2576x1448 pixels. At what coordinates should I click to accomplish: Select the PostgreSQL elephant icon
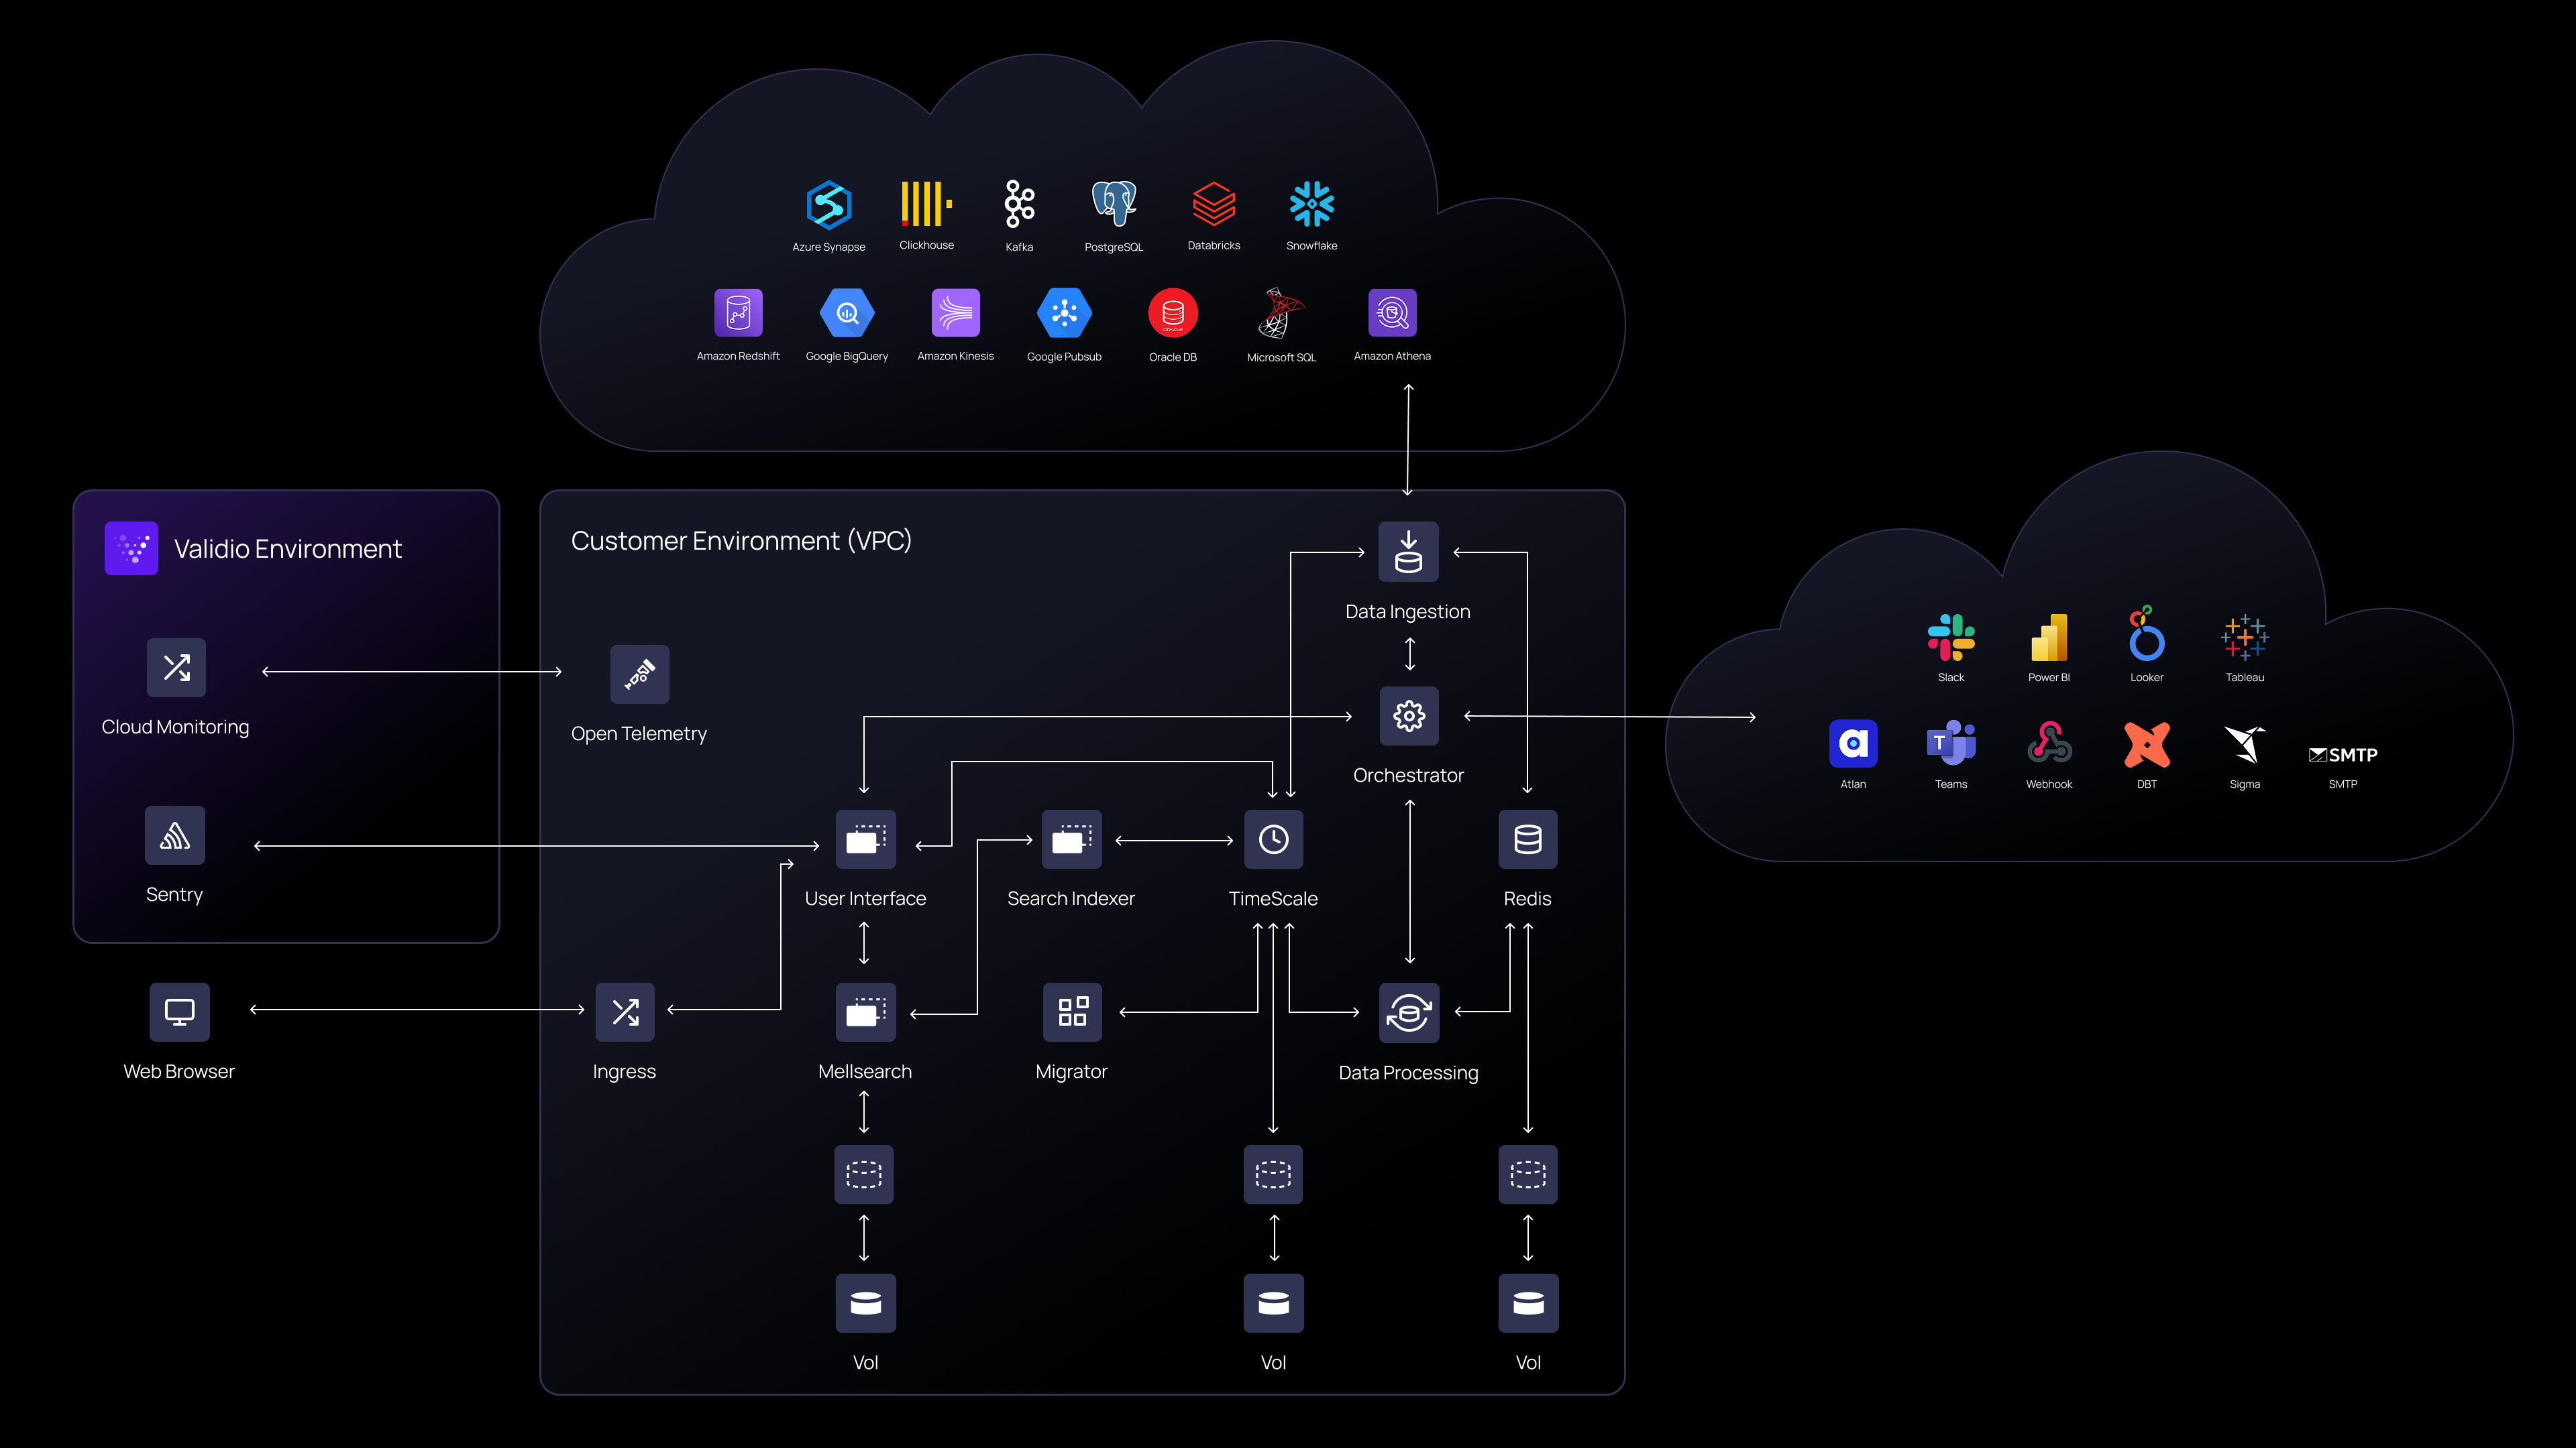click(1113, 204)
